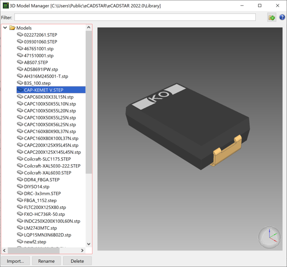This screenshot has width=287, height=267.
Task: Select Coilcraft-XAL6030.STEP model
Action: [47, 173]
